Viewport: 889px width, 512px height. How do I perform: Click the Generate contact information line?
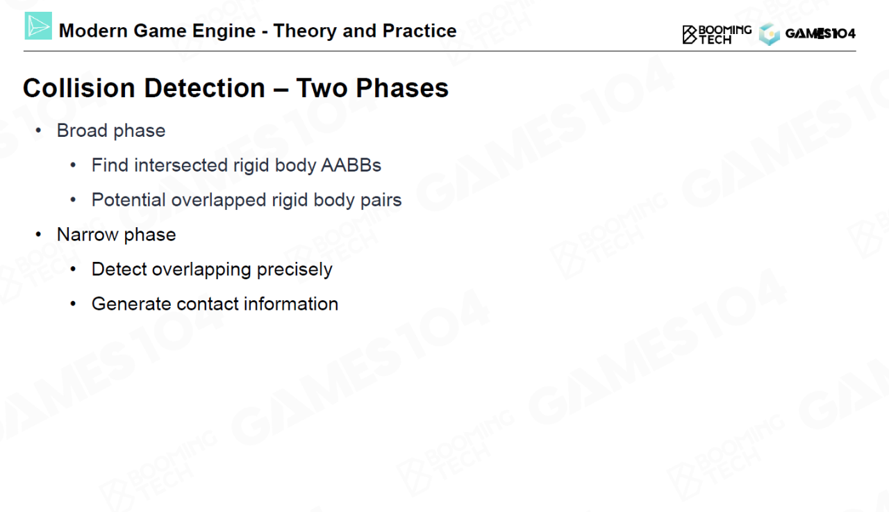coord(215,304)
